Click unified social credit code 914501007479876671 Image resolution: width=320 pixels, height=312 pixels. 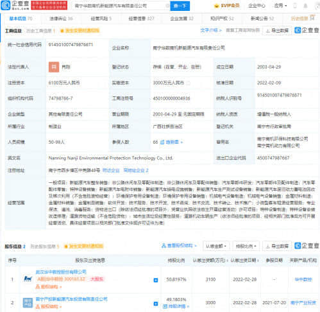coord(71,45)
